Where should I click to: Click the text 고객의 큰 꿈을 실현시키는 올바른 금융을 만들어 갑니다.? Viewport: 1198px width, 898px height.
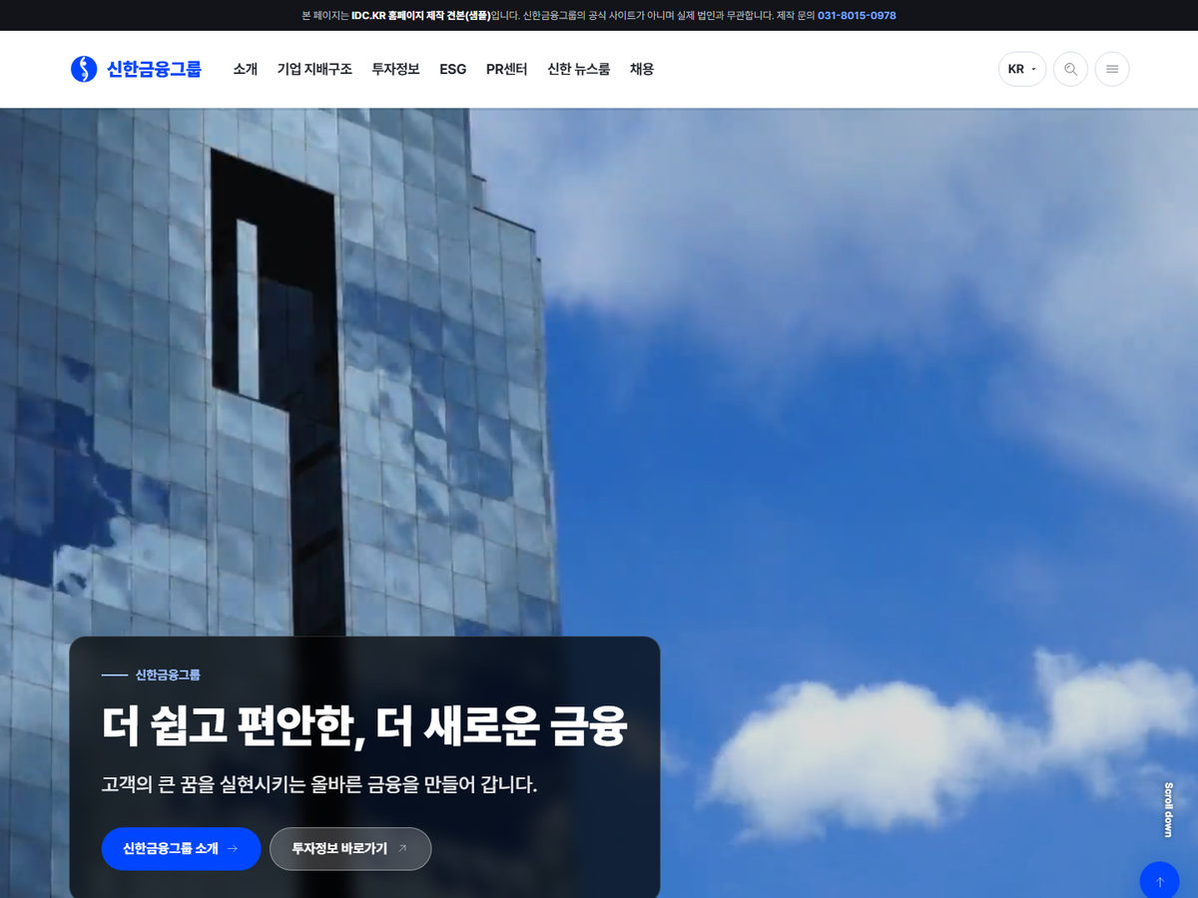319,784
